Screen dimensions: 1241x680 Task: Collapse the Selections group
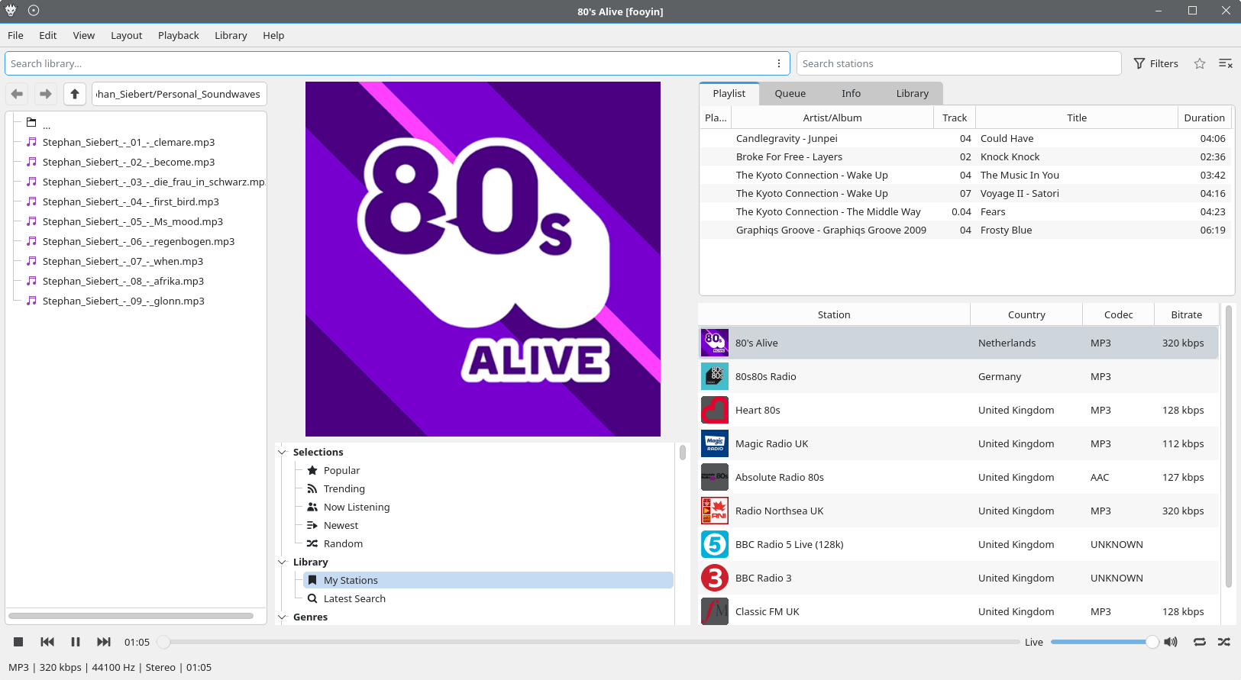tap(282, 452)
